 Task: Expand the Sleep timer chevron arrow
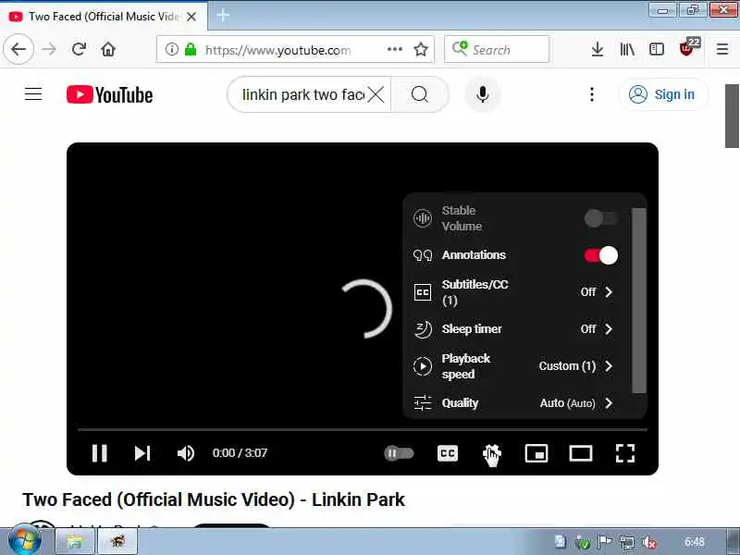tap(609, 329)
